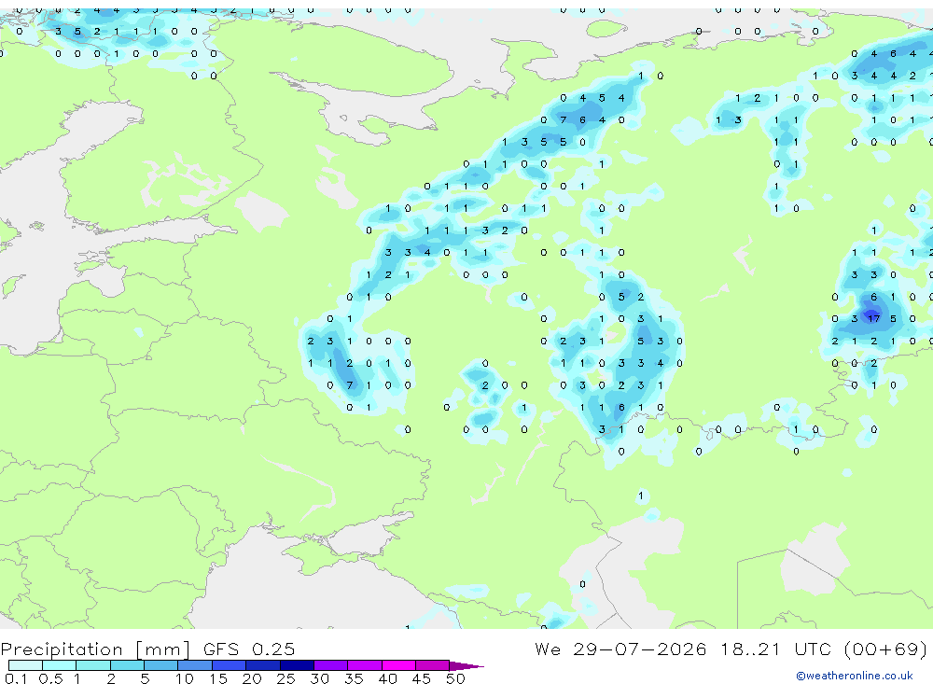Click the "20" legend scale label
This screenshot has height=684, width=933.
click(252, 678)
